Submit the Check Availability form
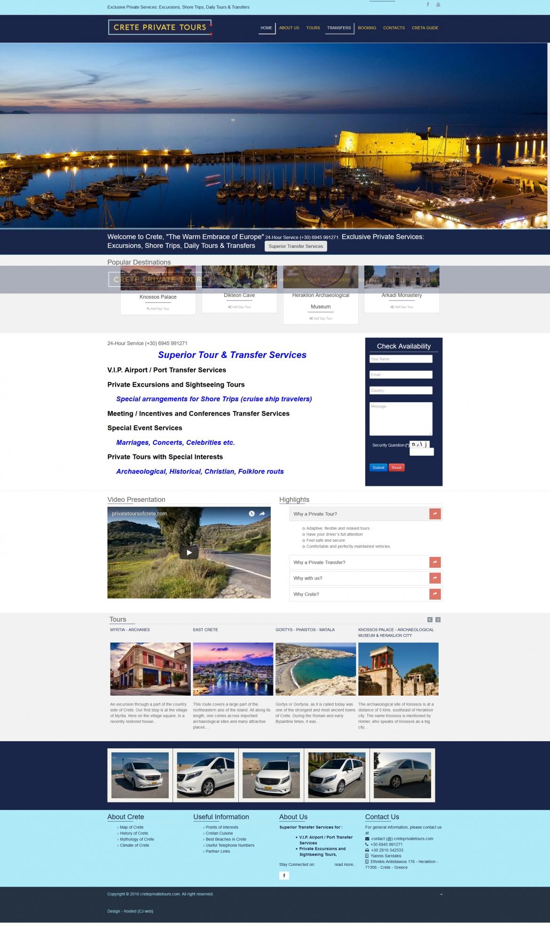The image size is (550, 951). pos(378,468)
